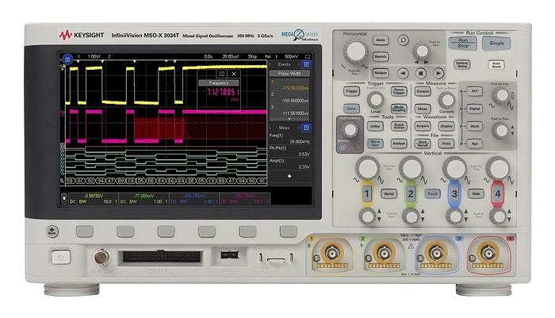The height and width of the screenshot is (318, 555).
Task: Tap the 20.00us/ timebase readout
Action: (x=231, y=56)
